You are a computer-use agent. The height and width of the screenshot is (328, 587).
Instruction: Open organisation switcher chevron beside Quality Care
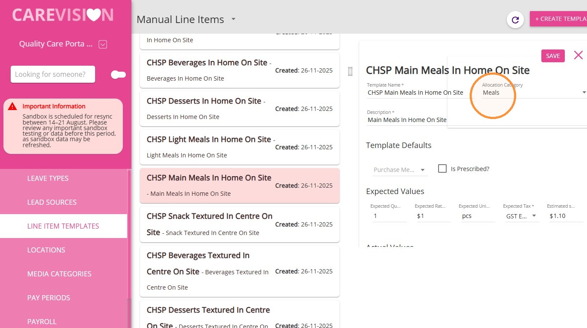click(x=102, y=44)
